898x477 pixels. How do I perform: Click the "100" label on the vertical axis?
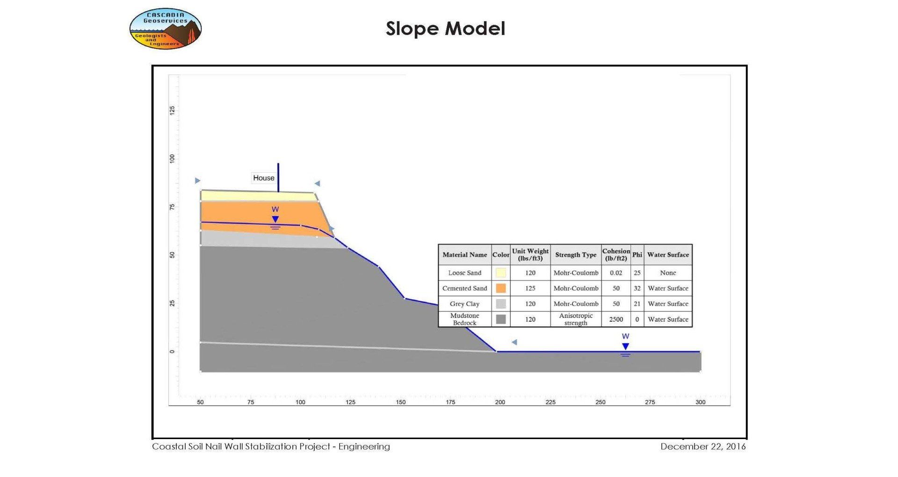point(172,159)
